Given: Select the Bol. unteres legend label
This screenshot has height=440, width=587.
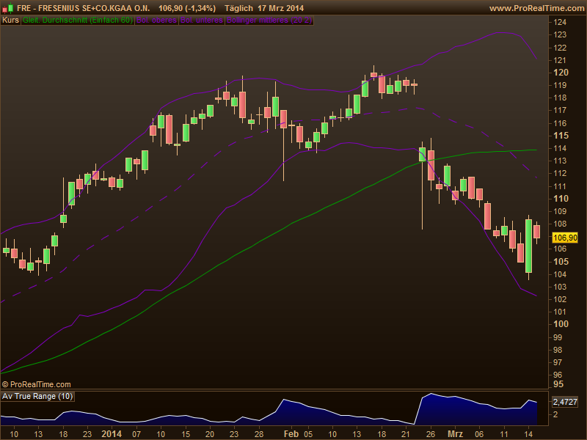Looking at the screenshot, I should [x=201, y=21].
